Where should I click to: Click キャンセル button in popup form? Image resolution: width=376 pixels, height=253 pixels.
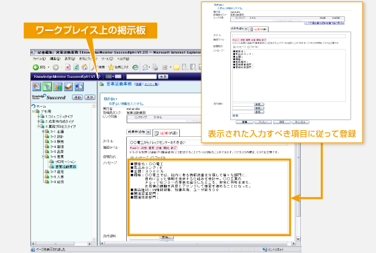tap(300, 122)
